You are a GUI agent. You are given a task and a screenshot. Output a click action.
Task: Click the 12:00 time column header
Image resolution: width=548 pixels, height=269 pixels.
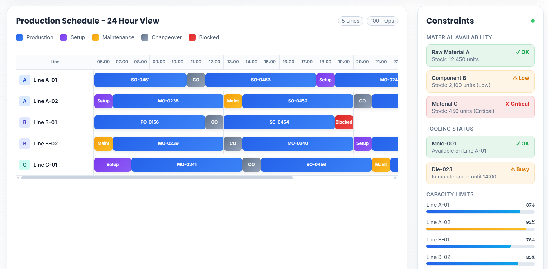214,62
